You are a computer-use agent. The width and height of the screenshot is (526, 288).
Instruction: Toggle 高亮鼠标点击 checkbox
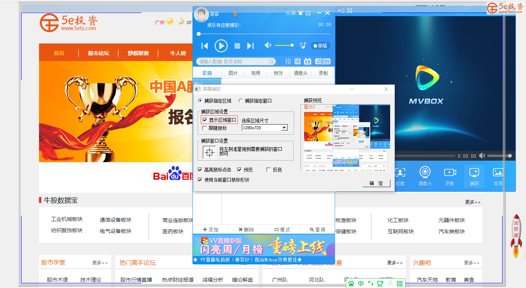pyautogui.click(x=200, y=170)
